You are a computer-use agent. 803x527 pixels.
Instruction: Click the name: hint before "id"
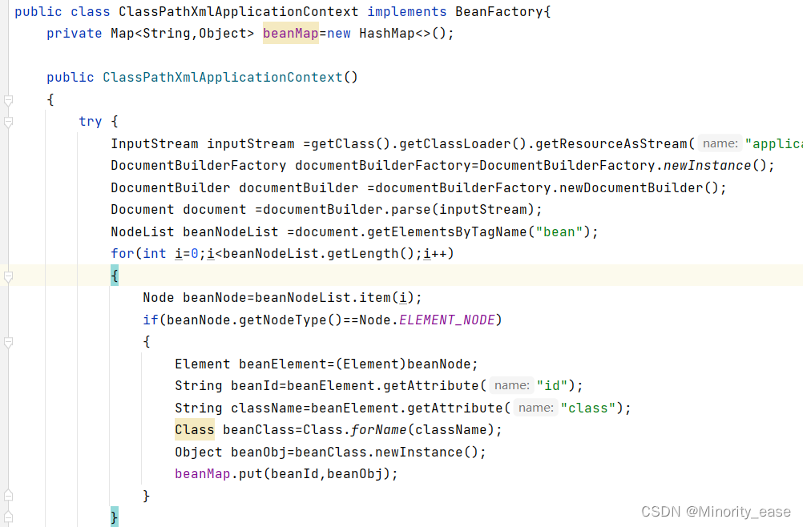click(511, 386)
